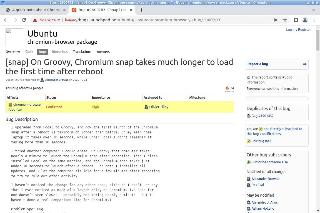Viewport: 320px width, 213px height.
Task: Click the bug icon beside Bug #1901432
Action: tap(249, 116)
